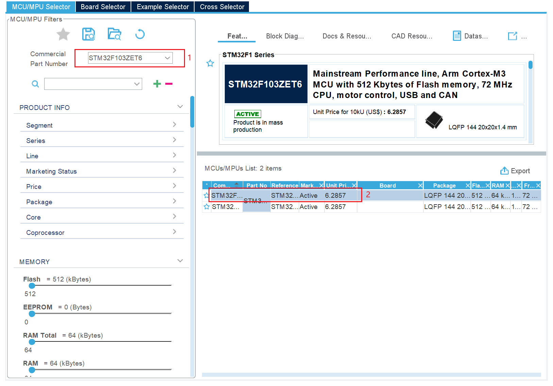
Task: Click the MCU list horizontal scrollbar
Action: click(x=371, y=375)
